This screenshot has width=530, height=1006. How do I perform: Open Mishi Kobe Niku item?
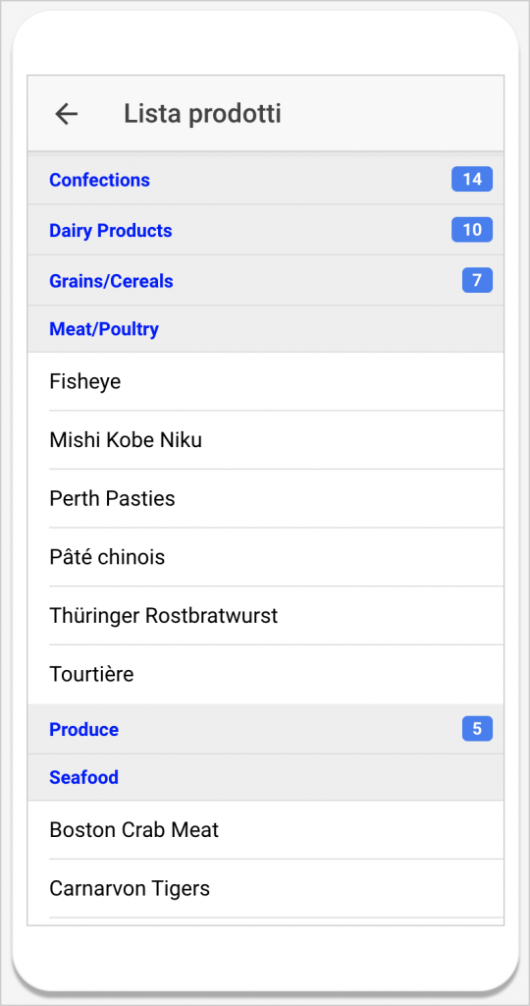point(265,440)
